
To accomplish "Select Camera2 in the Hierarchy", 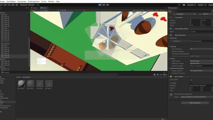I will [6, 44].
